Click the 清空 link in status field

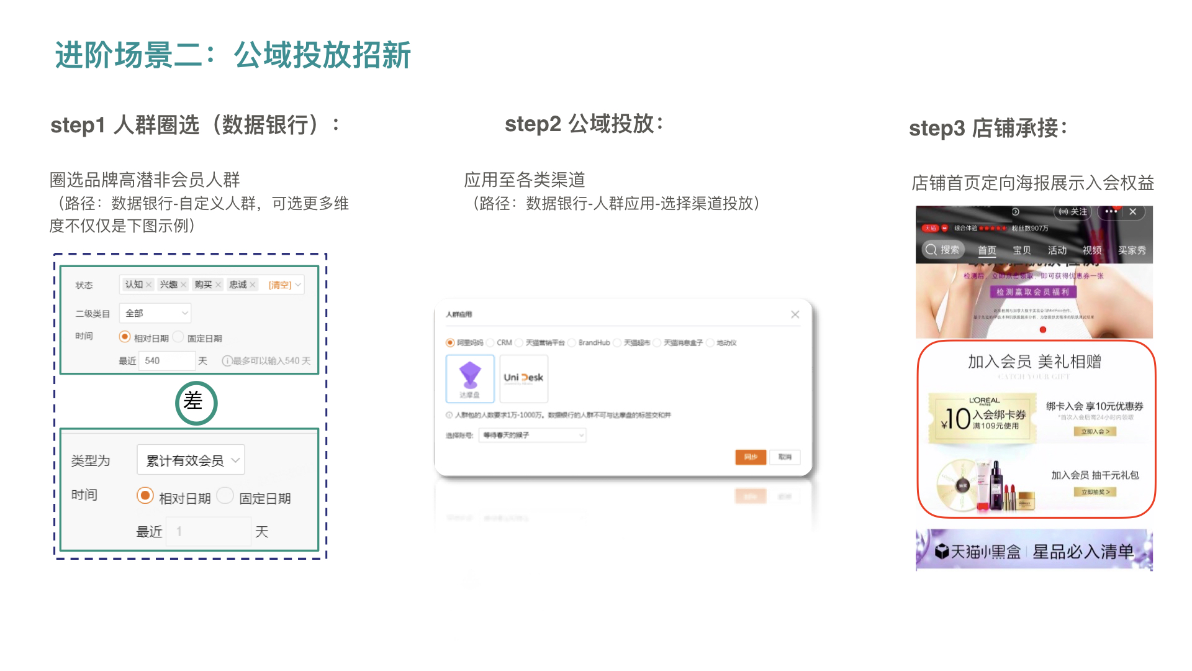pyautogui.click(x=280, y=285)
